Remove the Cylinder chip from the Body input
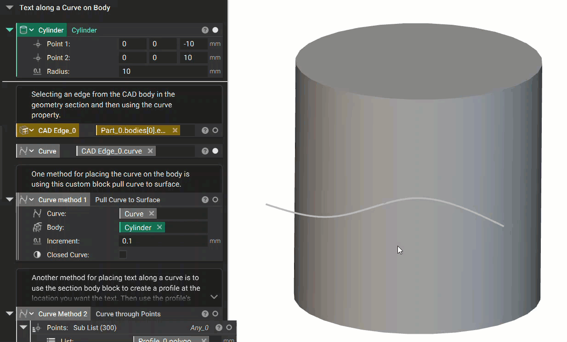Viewport: 567px width, 342px height. (x=159, y=227)
